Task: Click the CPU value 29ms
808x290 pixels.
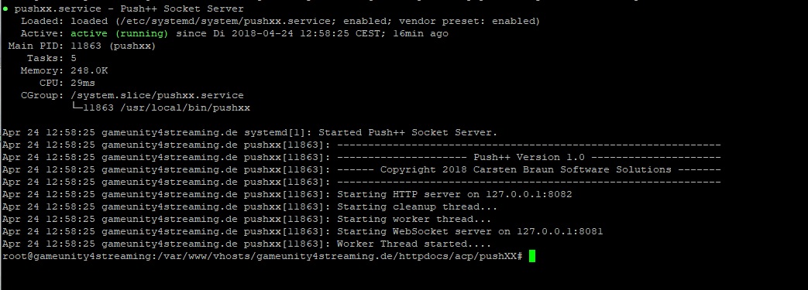Action: (x=82, y=83)
